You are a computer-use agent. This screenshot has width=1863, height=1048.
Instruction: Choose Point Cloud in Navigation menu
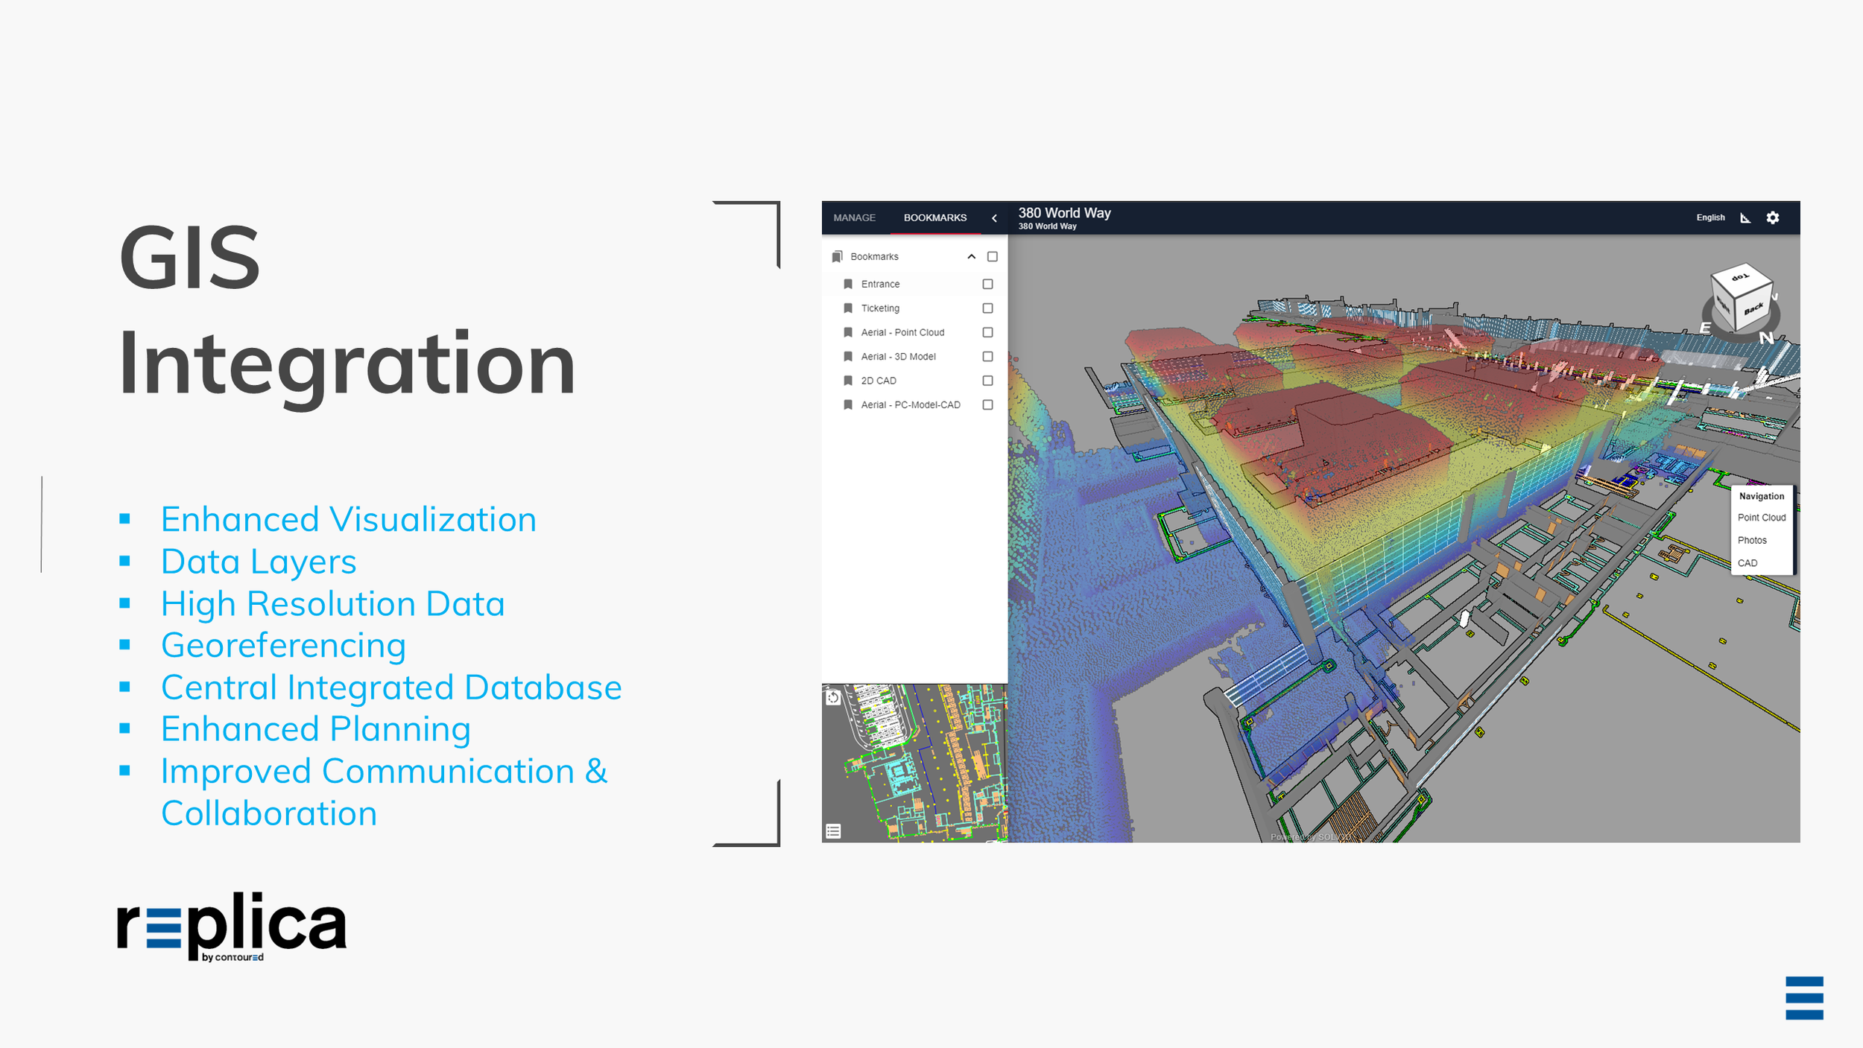point(1761,518)
